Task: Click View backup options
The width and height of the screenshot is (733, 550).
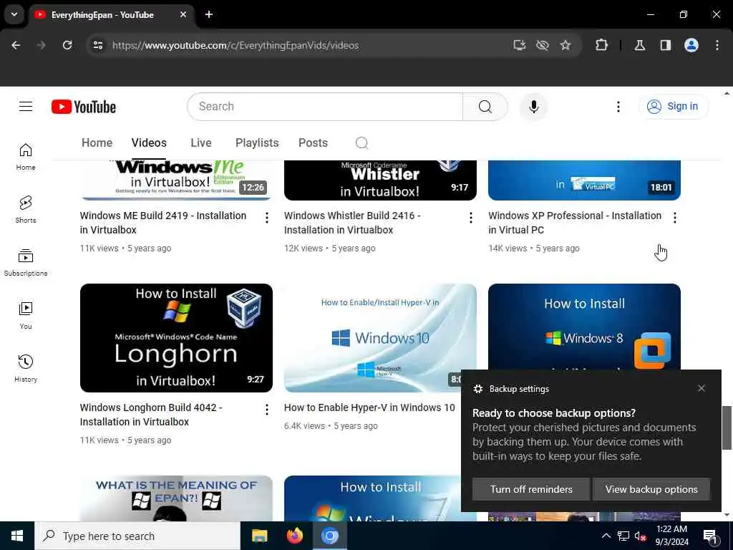Action: (651, 489)
